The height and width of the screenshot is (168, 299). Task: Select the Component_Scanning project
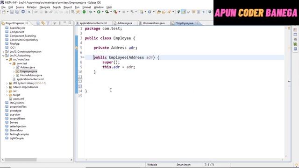click(22, 36)
